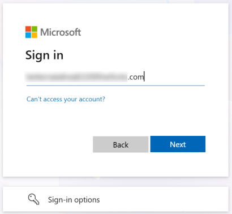Click the word options in bottom panel
Image resolution: width=232 pixels, height=214 pixels.
87,200
